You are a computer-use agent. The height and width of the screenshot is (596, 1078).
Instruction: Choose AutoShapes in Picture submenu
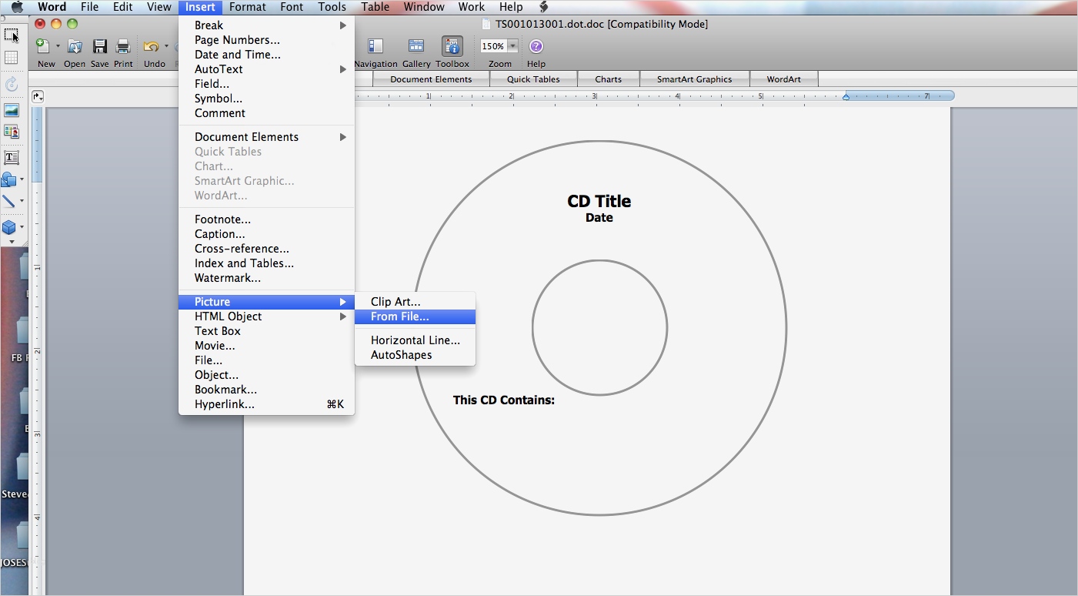(415, 355)
